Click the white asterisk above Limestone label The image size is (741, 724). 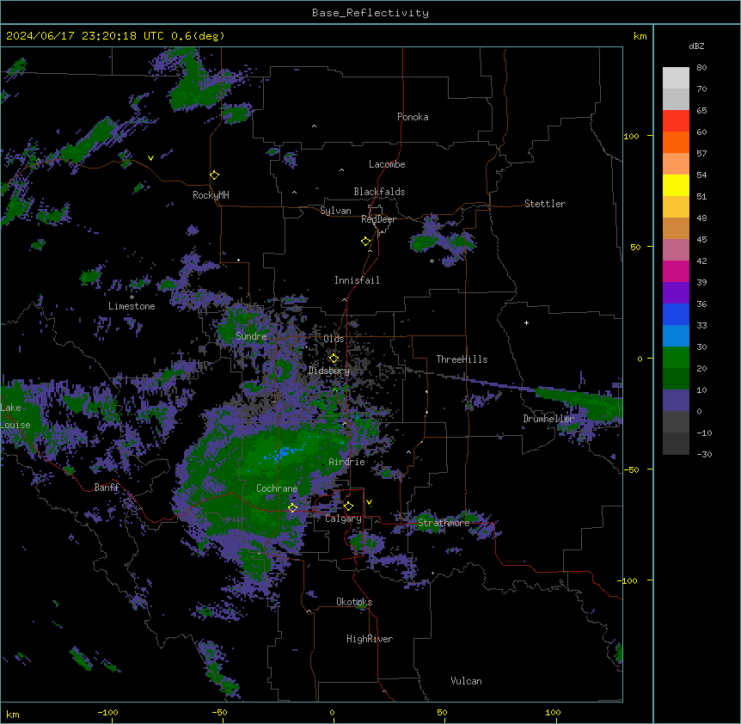coord(132,298)
